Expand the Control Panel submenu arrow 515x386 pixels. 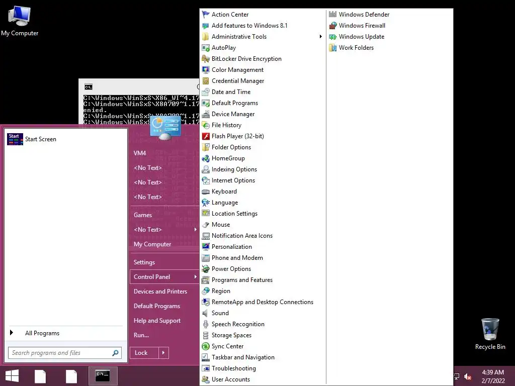(196, 277)
